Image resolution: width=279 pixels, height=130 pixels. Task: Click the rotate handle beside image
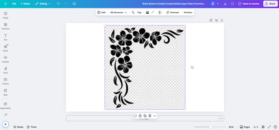coord(192,67)
